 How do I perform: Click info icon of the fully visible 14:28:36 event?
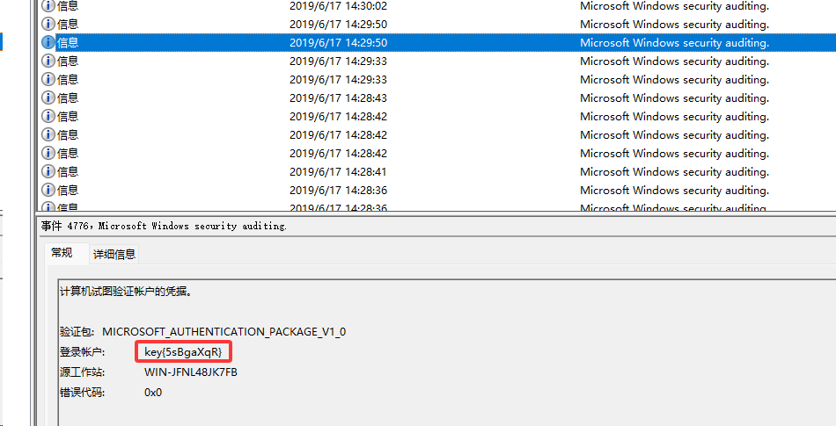click(x=48, y=190)
